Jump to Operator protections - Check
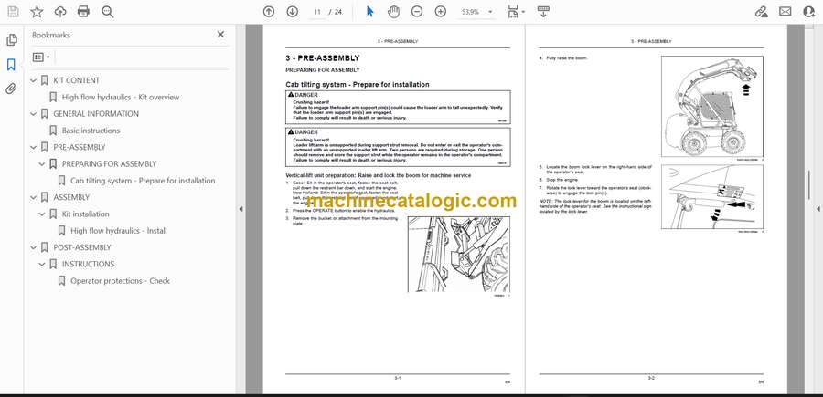This screenshot has width=823, height=397. point(120,281)
